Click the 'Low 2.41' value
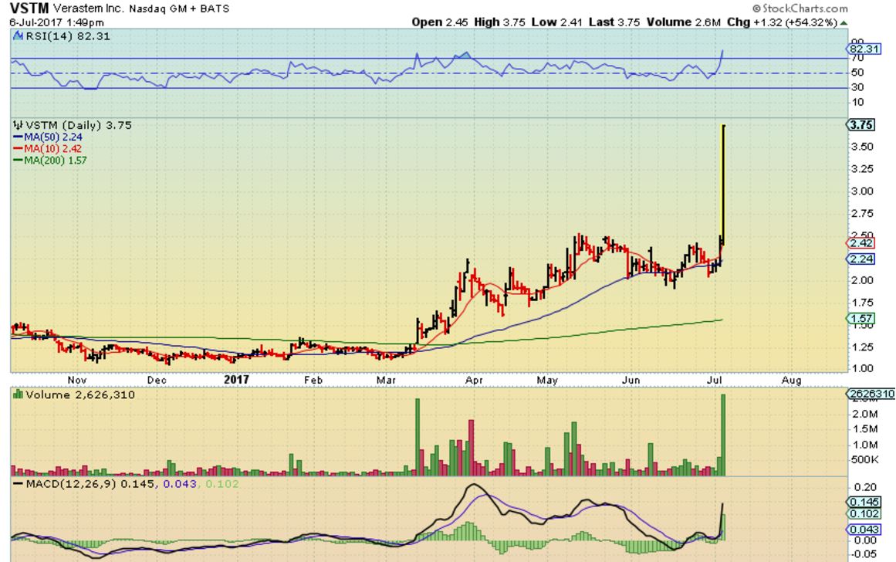This screenshot has height=562, width=896. coord(556,22)
